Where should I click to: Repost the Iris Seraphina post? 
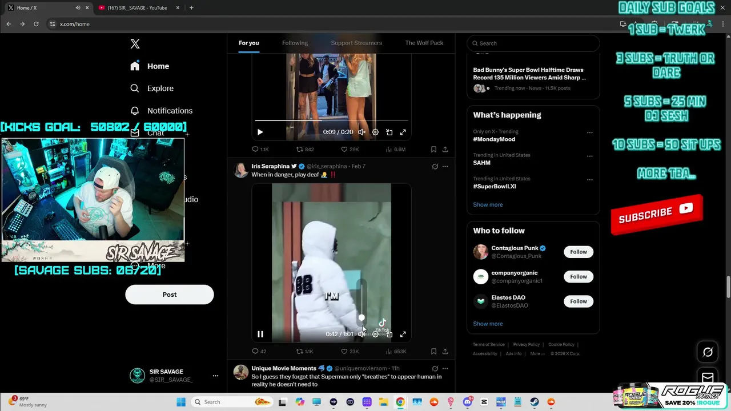[304, 351]
